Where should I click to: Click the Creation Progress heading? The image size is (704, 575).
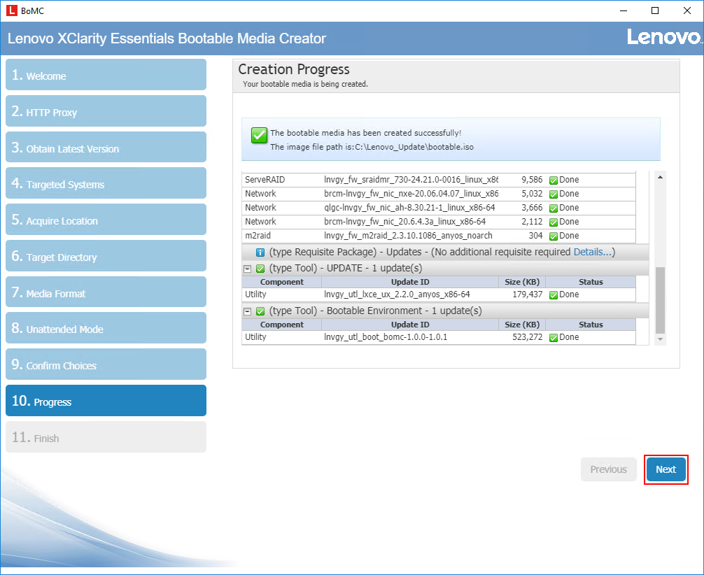click(294, 69)
